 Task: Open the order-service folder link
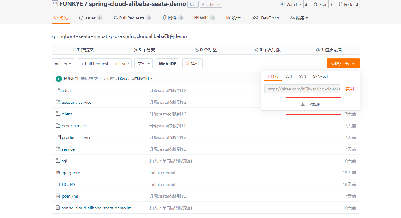(74, 126)
